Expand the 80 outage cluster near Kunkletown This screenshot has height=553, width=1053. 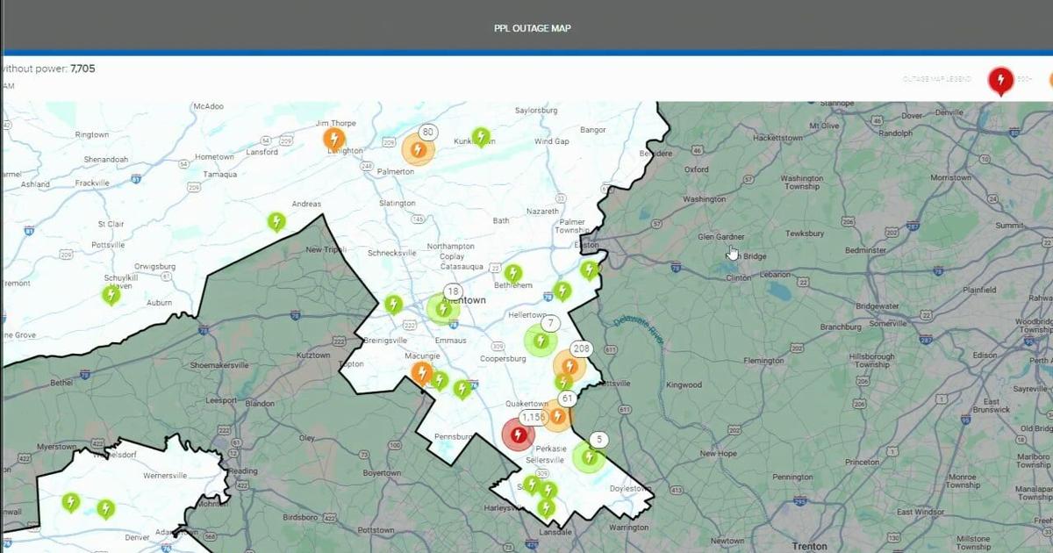coord(427,130)
